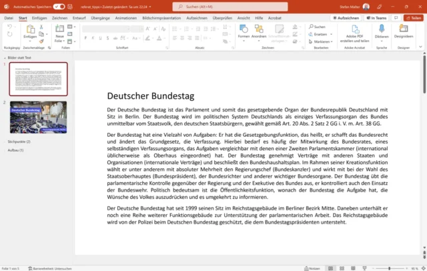Viewport: 427px width, 271px height.
Task: Open Designideen in the Designer group
Action: (x=404, y=31)
